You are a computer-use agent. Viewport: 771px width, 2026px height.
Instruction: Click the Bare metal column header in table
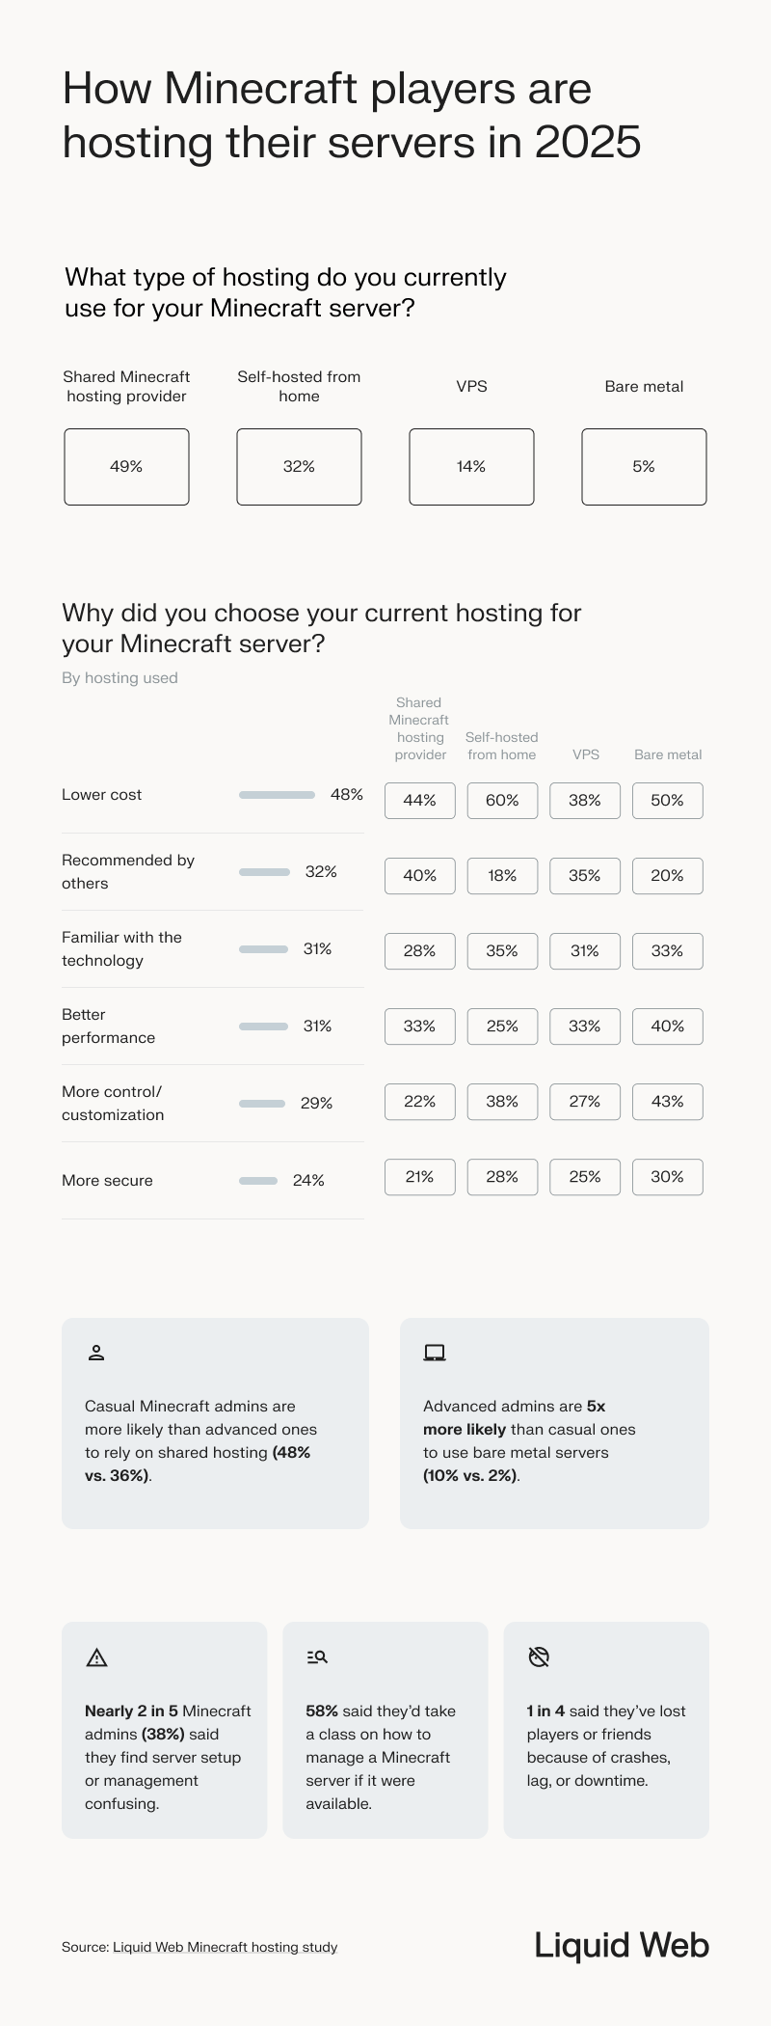pyautogui.click(x=667, y=754)
